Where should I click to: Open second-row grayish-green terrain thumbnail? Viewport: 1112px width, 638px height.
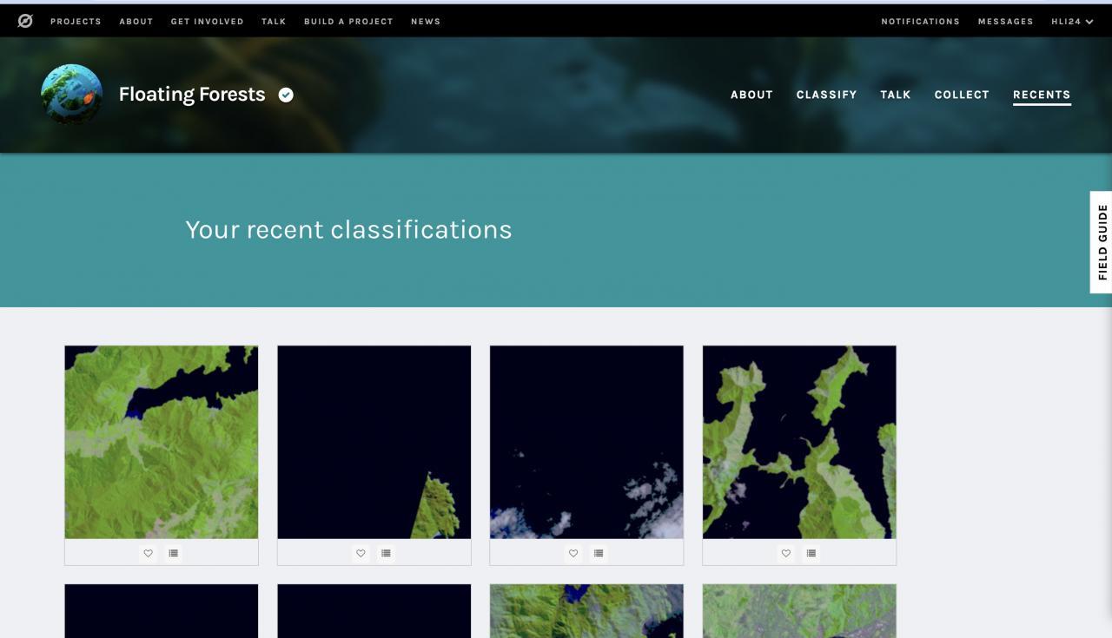coord(799,611)
